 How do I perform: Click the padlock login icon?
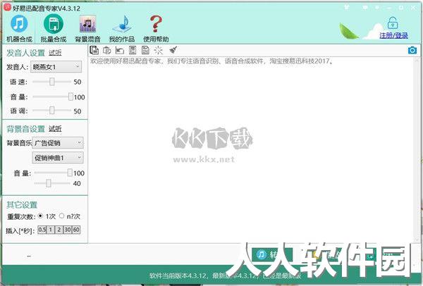pyautogui.click(x=393, y=23)
